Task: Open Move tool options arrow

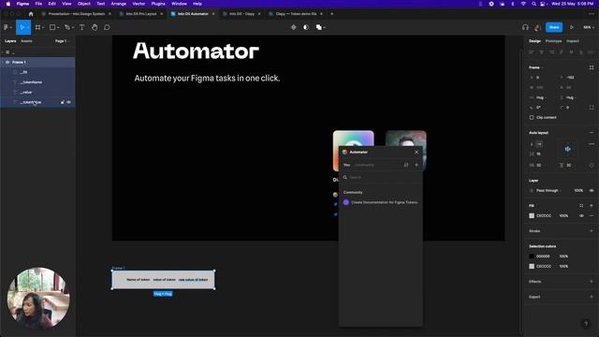Action: tap(27, 27)
